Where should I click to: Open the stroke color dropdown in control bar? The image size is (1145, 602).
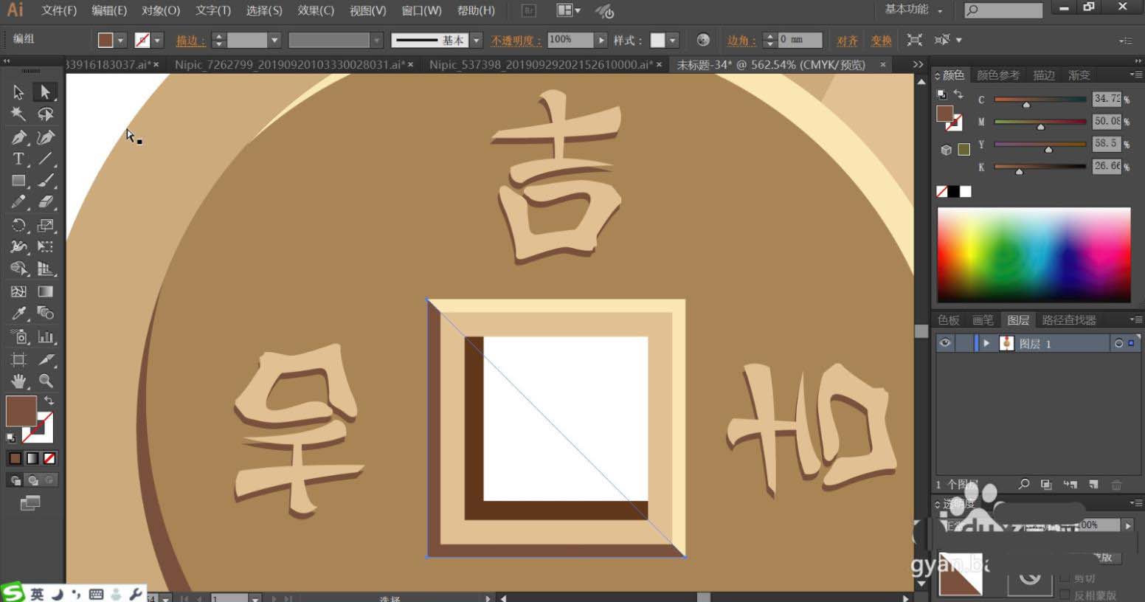click(158, 41)
